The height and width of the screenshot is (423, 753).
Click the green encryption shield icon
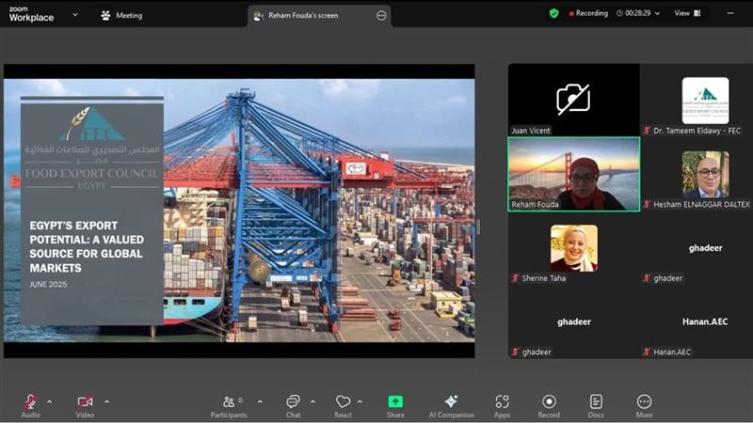point(553,13)
